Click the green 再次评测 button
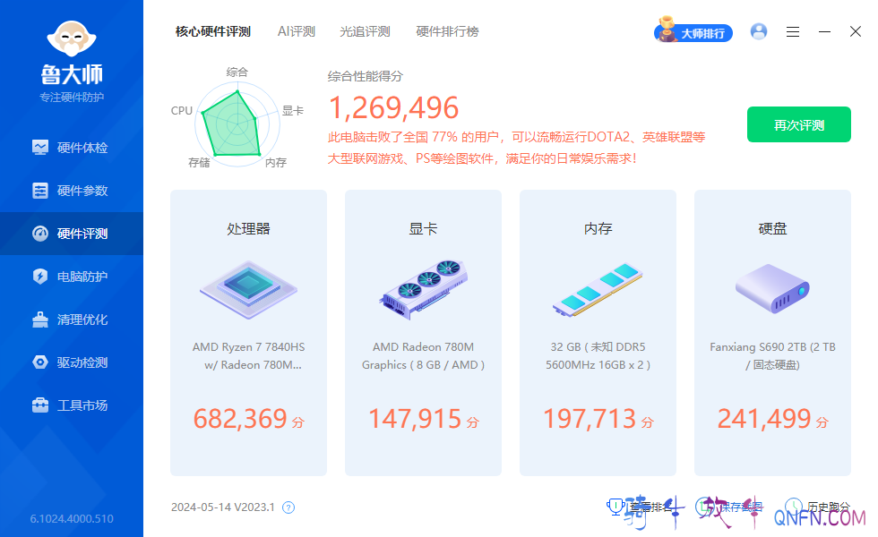This screenshot has height=537, width=878. [799, 125]
